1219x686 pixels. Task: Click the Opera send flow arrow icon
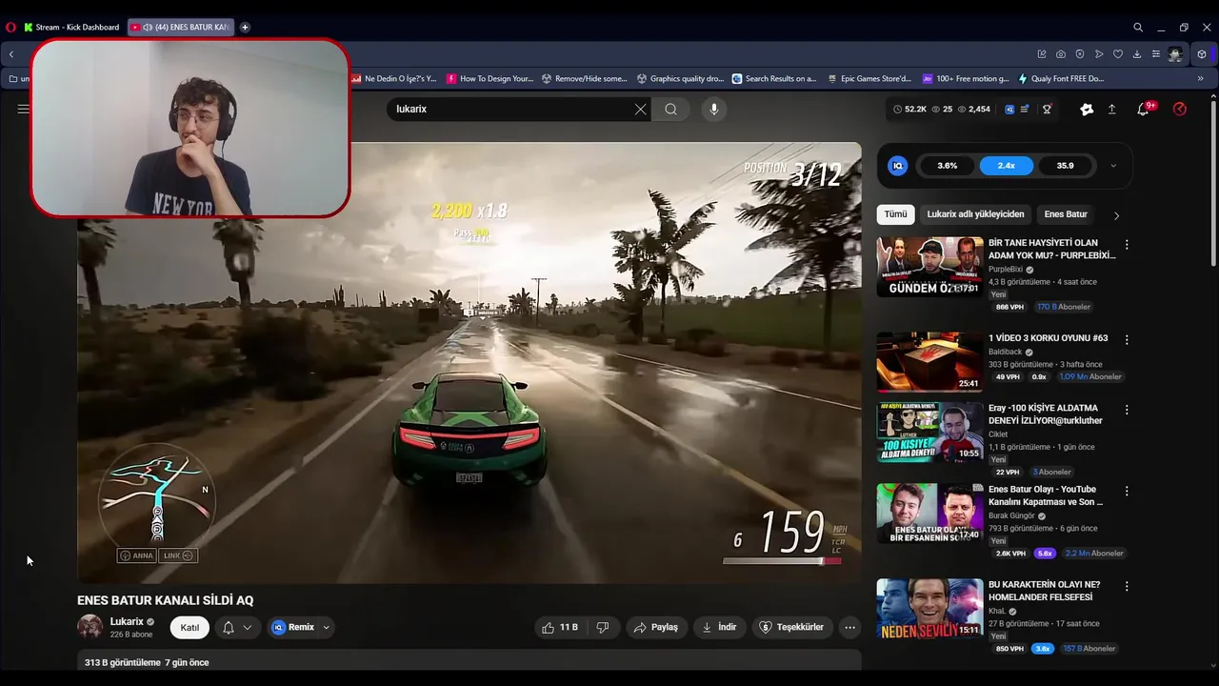click(x=1099, y=54)
